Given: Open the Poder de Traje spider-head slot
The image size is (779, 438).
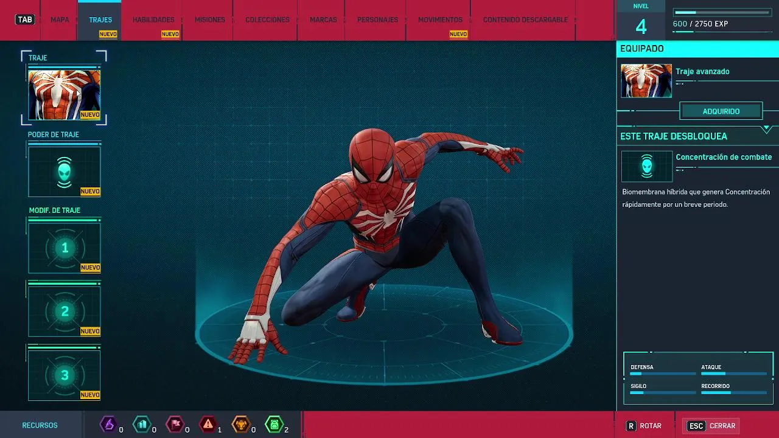Looking at the screenshot, I should (x=64, y=172).
